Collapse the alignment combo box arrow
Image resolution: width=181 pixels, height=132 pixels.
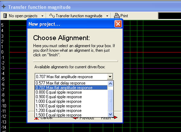pos(110,77)
